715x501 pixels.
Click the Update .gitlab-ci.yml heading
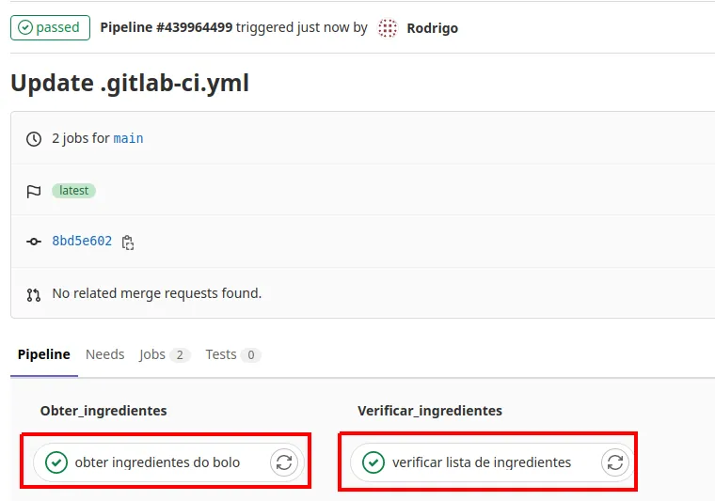[130, 84]
